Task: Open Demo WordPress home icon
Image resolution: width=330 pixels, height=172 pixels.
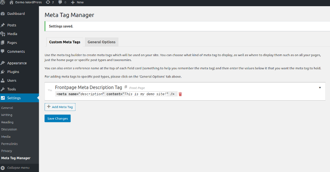Action: [12, 2]
